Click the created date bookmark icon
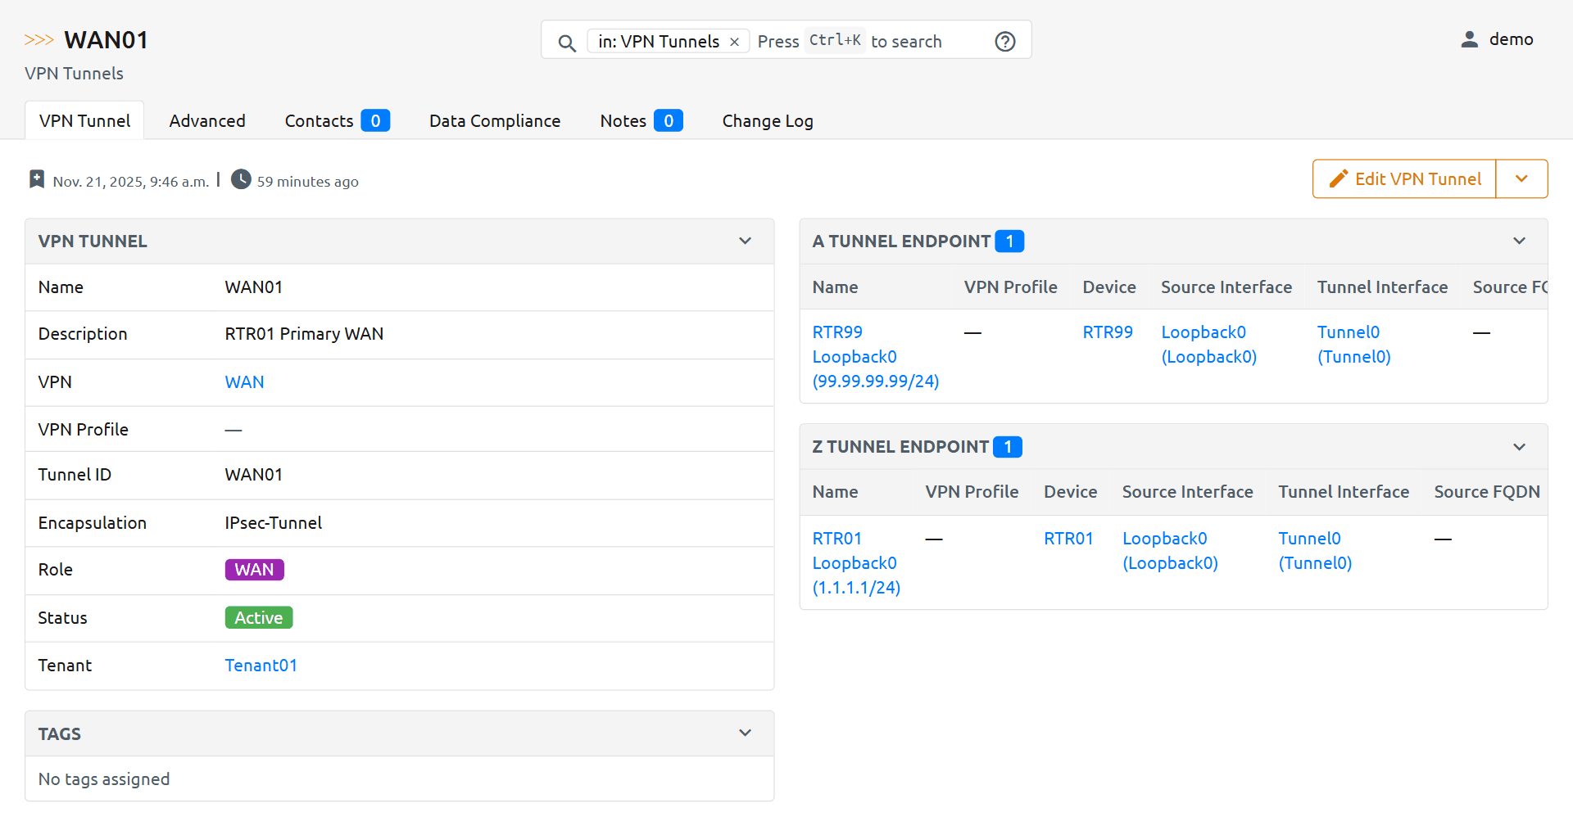Viewport: 1573px width, 835px height. 37,179
